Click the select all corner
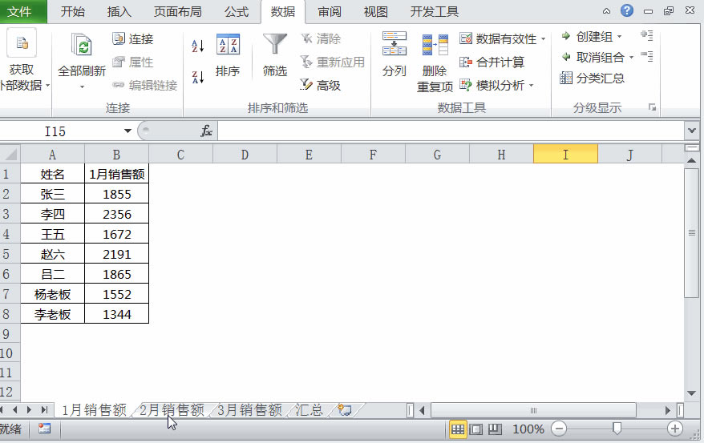The width and height of the screenshot is (704, 443). pos(10,155)
